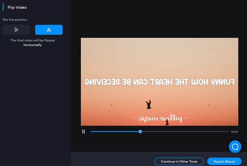Click 'The final video will be flipped' text
The width and height of the screenshot is (247, 166).
coord(33,40)
